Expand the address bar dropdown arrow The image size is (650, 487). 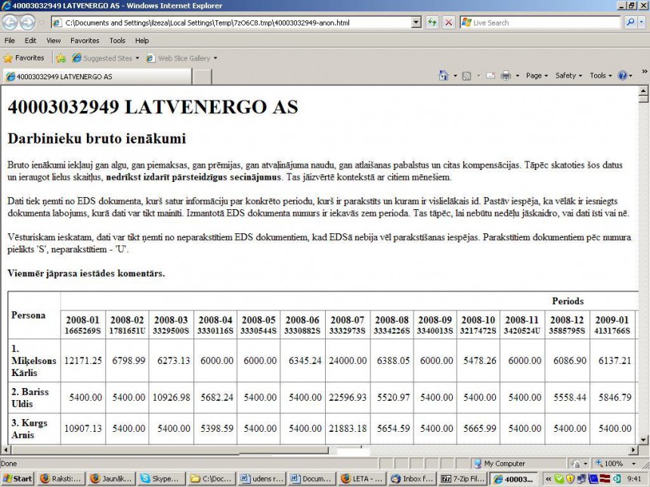(416, 23)
